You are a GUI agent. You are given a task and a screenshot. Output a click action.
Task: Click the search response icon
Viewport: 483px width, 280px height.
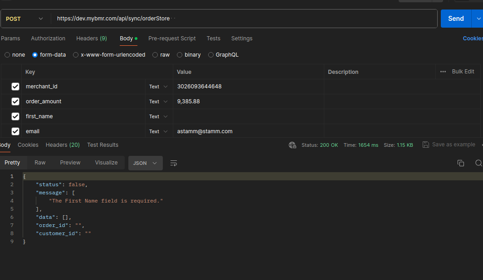coord(478,163)
